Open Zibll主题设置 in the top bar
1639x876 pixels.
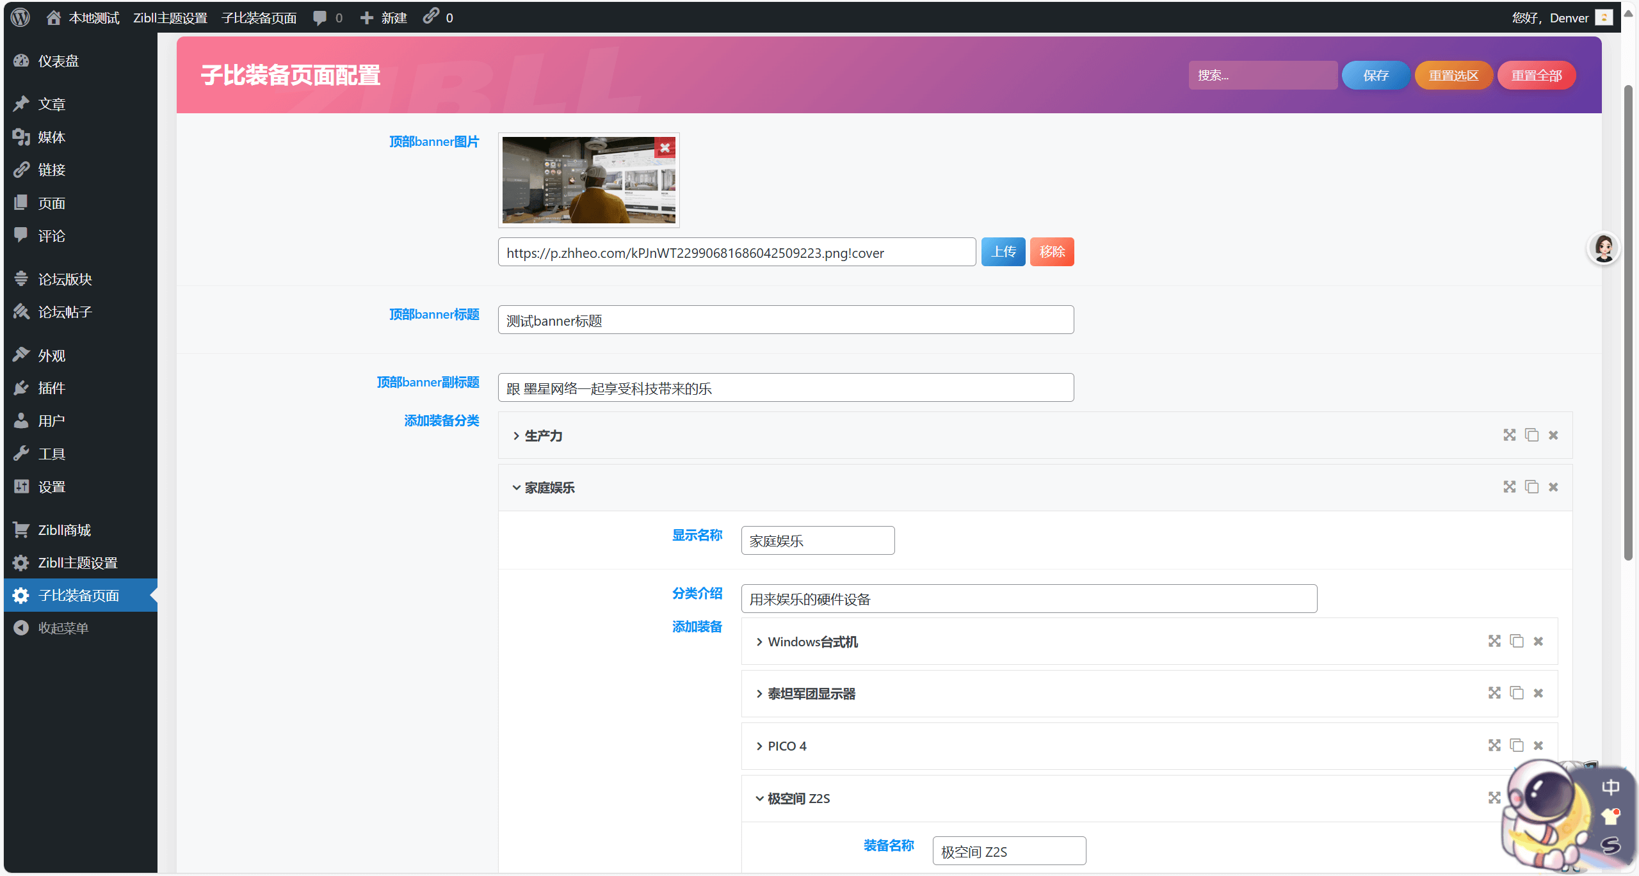tap(170, 17)
